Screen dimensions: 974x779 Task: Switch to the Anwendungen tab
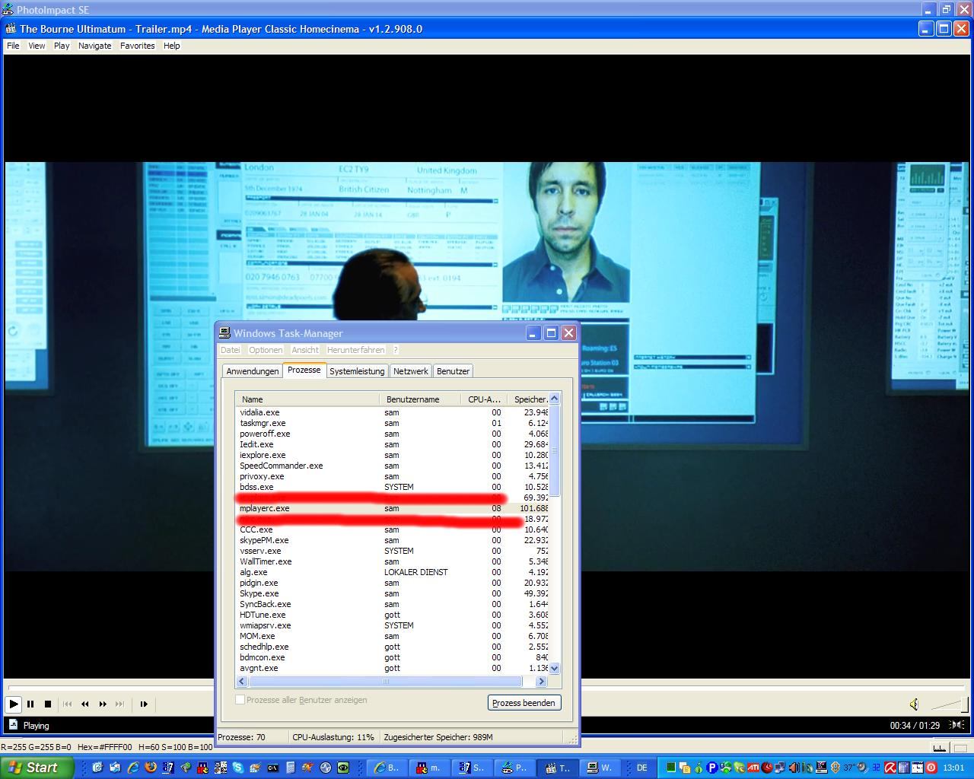coord(253,371)
